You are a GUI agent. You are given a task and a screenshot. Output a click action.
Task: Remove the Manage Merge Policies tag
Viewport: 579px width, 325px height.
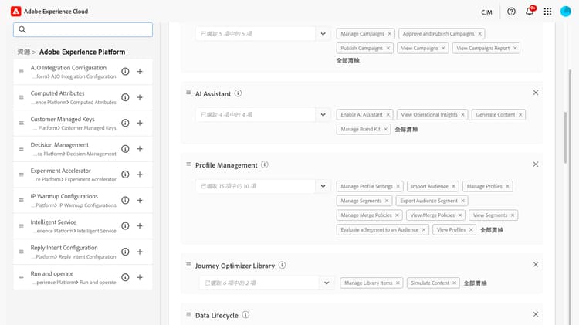pyautogui.click(x=397, y=215)
